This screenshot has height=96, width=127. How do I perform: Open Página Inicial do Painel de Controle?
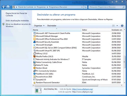pos(16,14)
